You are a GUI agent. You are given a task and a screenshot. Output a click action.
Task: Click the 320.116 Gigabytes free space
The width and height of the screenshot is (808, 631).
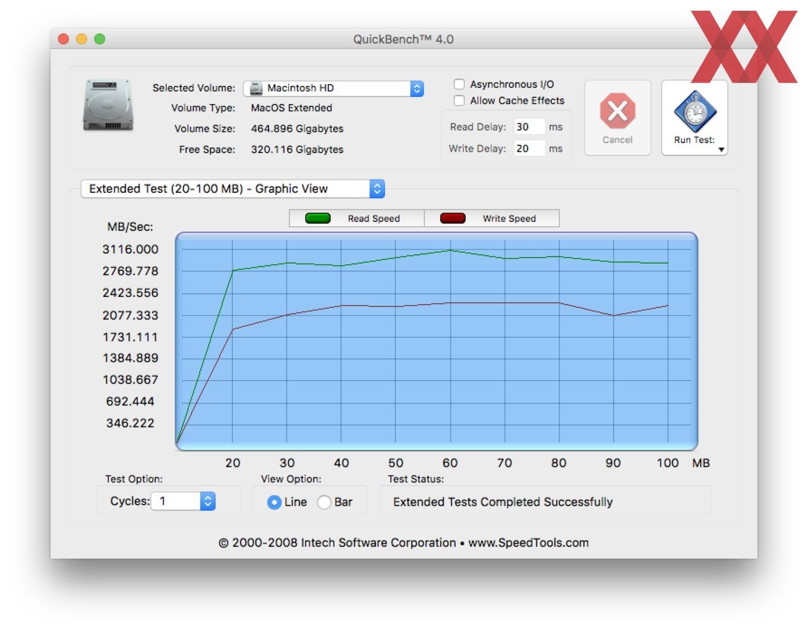click(297, 150)
